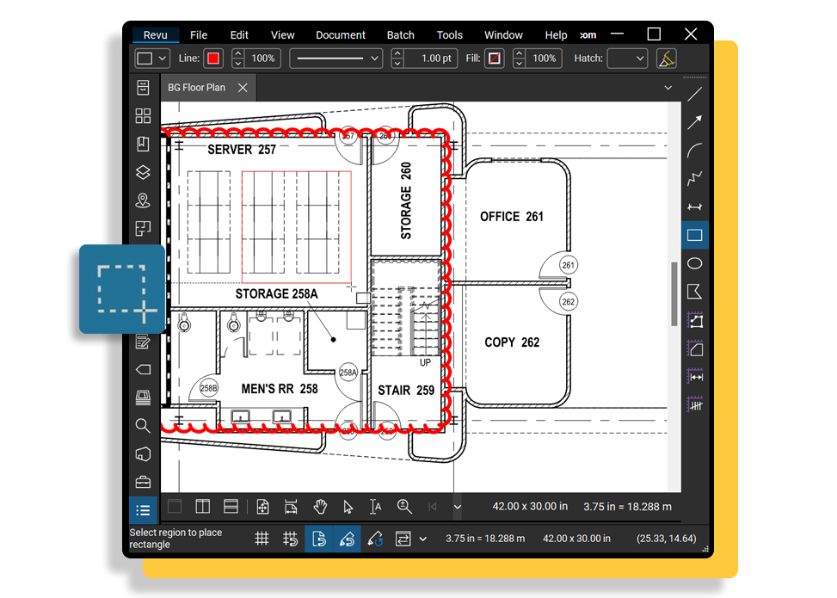Open the shape type dropdown in properties bar

click(152, 59)
